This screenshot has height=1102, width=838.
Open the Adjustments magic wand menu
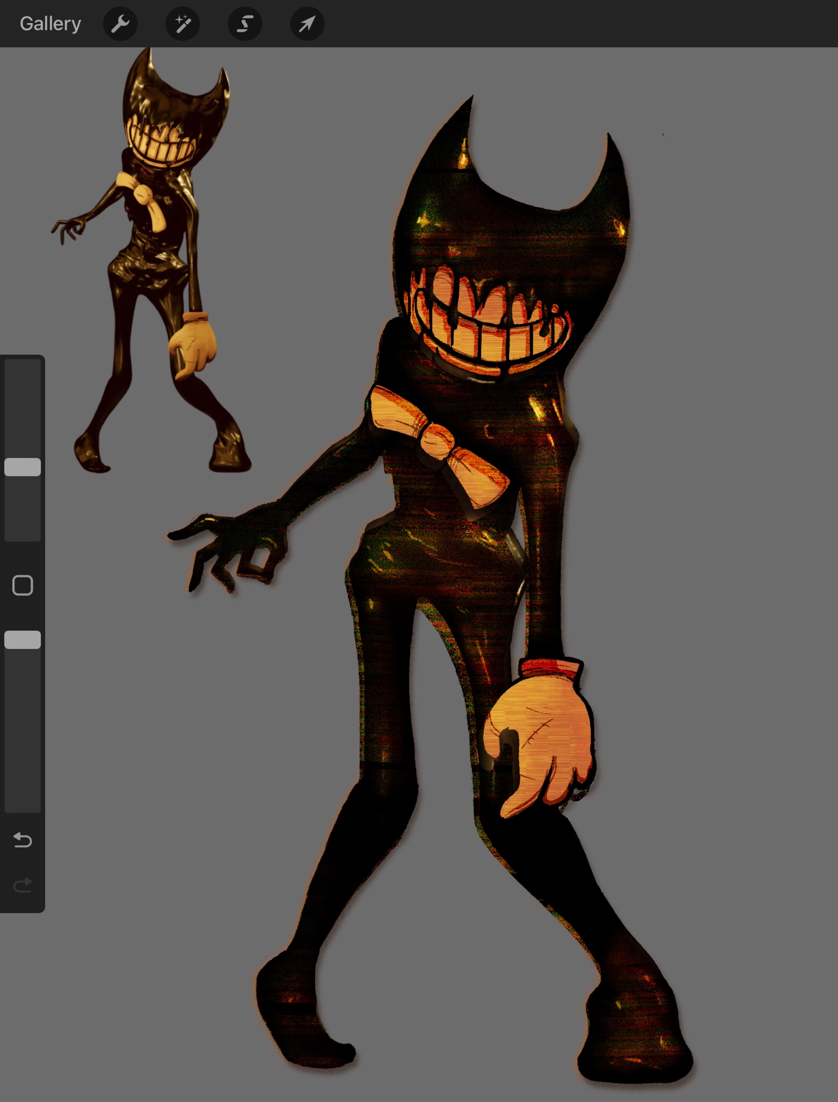[x=182, y=24]
